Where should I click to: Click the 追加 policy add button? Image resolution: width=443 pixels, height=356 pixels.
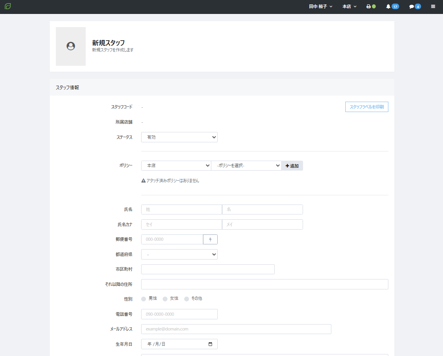pos(292,166)
